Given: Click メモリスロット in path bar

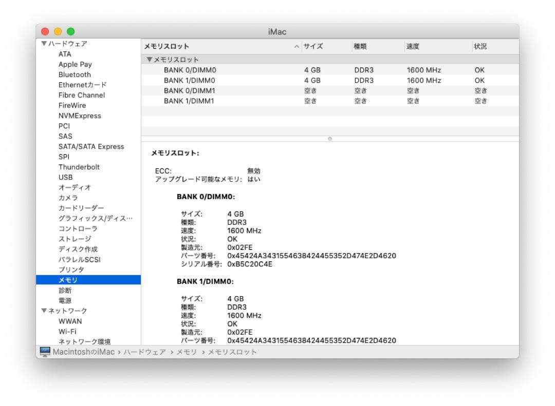Looking at the screenshot, I should coord(232,352).
